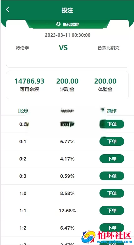Select the 14786.93 available balance
Image resolution: width=134 pixels, height=245 pixels.
[29, 81]
